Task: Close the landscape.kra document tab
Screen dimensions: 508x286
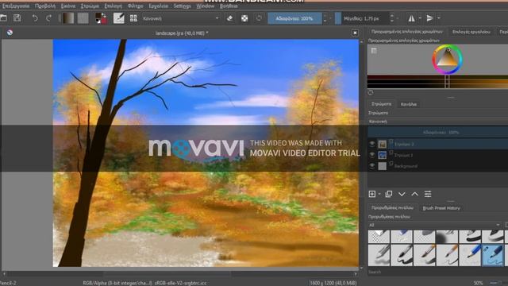Action: point(355,33)
